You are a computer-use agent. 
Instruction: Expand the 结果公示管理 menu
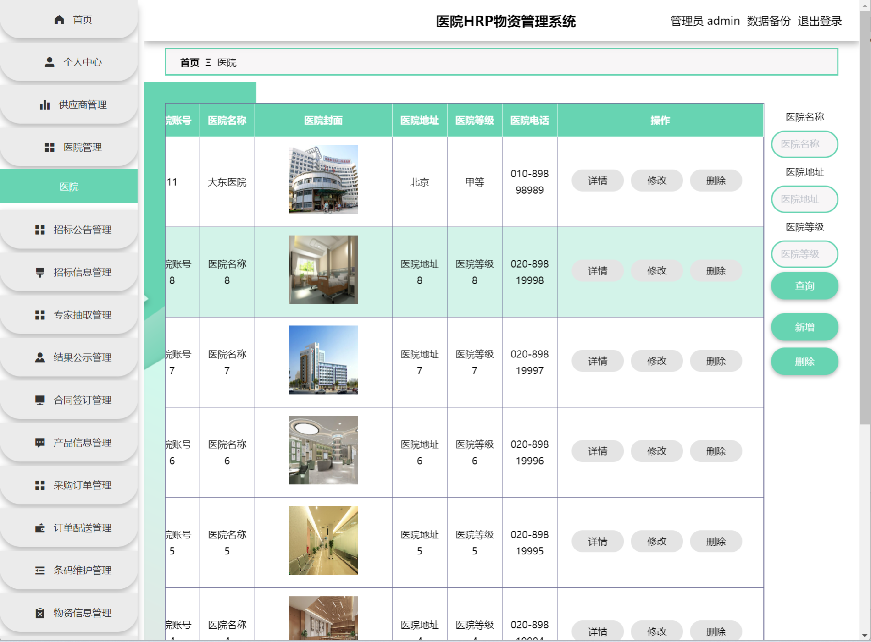(x=69, y=358)
